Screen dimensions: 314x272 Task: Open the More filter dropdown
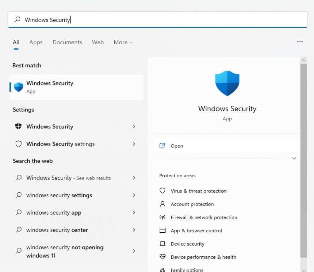pos(123,42)
